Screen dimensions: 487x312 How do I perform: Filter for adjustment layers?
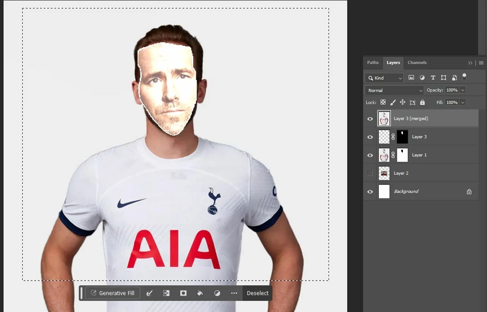pyautogui.click(x=422, y=77)
